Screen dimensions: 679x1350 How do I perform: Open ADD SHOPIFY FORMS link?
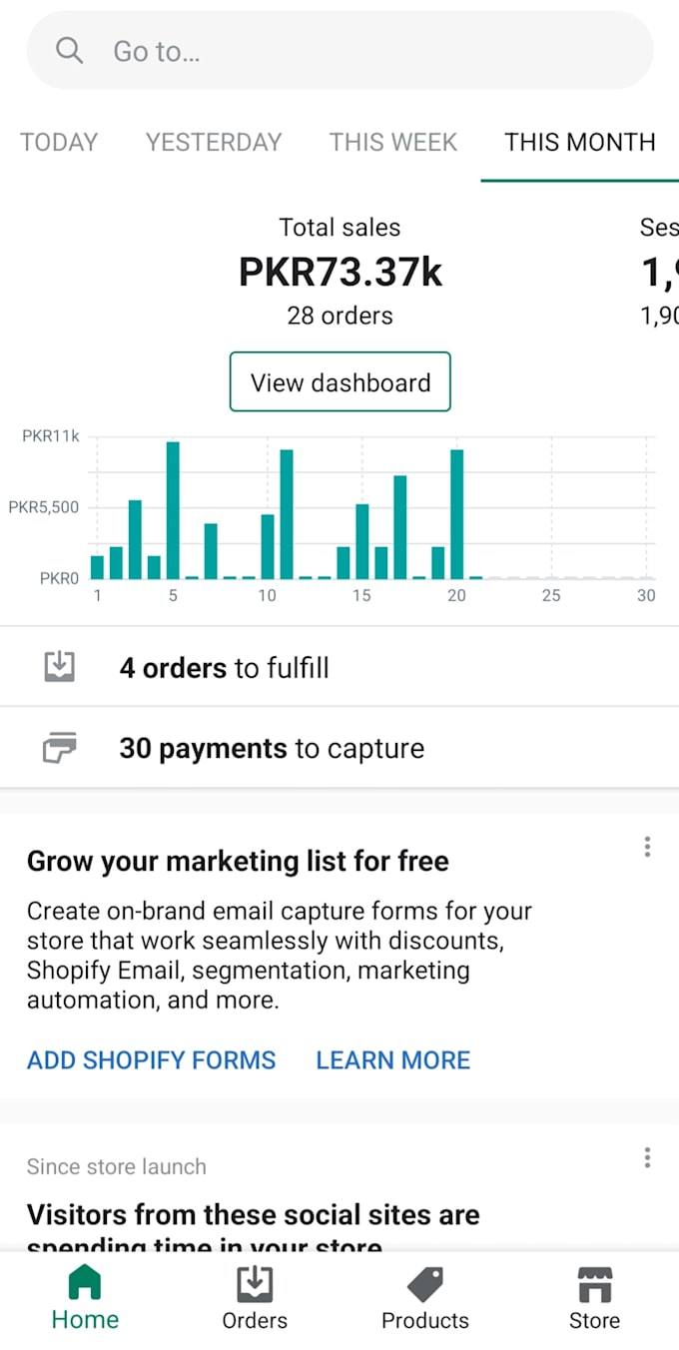coord(151,1059)
